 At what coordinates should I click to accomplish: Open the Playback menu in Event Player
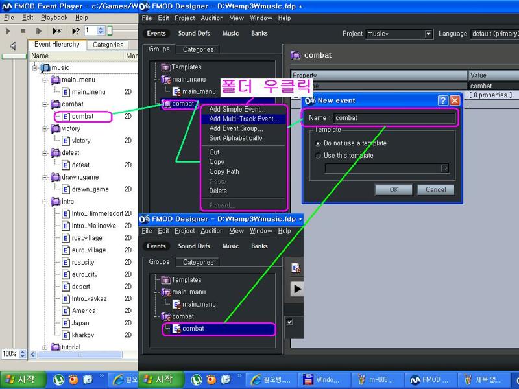point(54,18)
